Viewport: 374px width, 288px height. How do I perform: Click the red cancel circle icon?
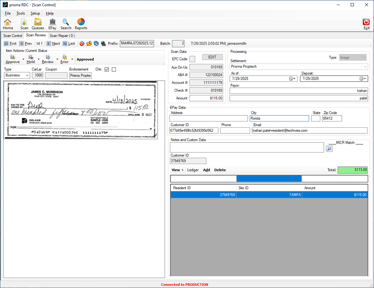coord(82,44)
